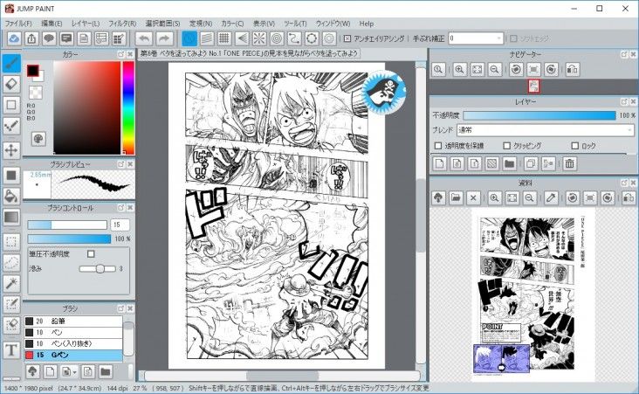Pick the eyedropper in 資料 panel
Image resolution: width=639 pixels, height=394 pixels.
(x=551, y=198)
